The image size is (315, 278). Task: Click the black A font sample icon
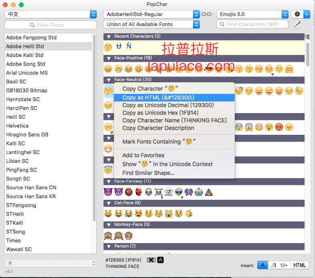161,260
